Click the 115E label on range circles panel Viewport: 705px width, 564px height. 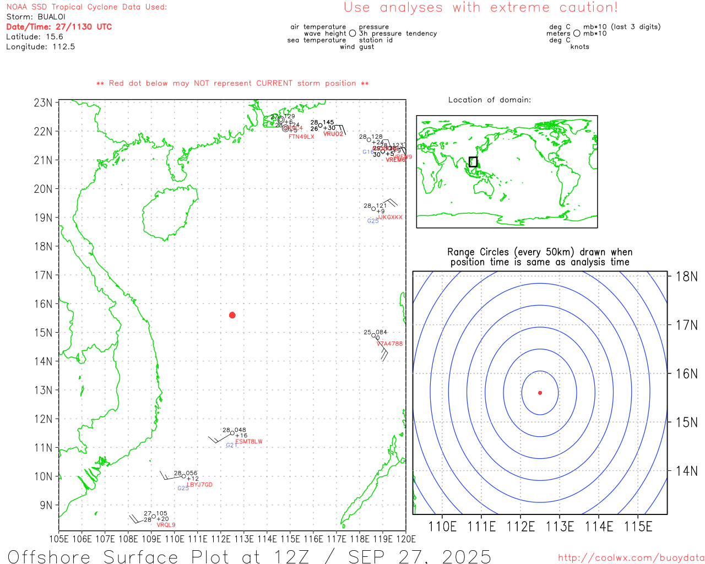638,527
